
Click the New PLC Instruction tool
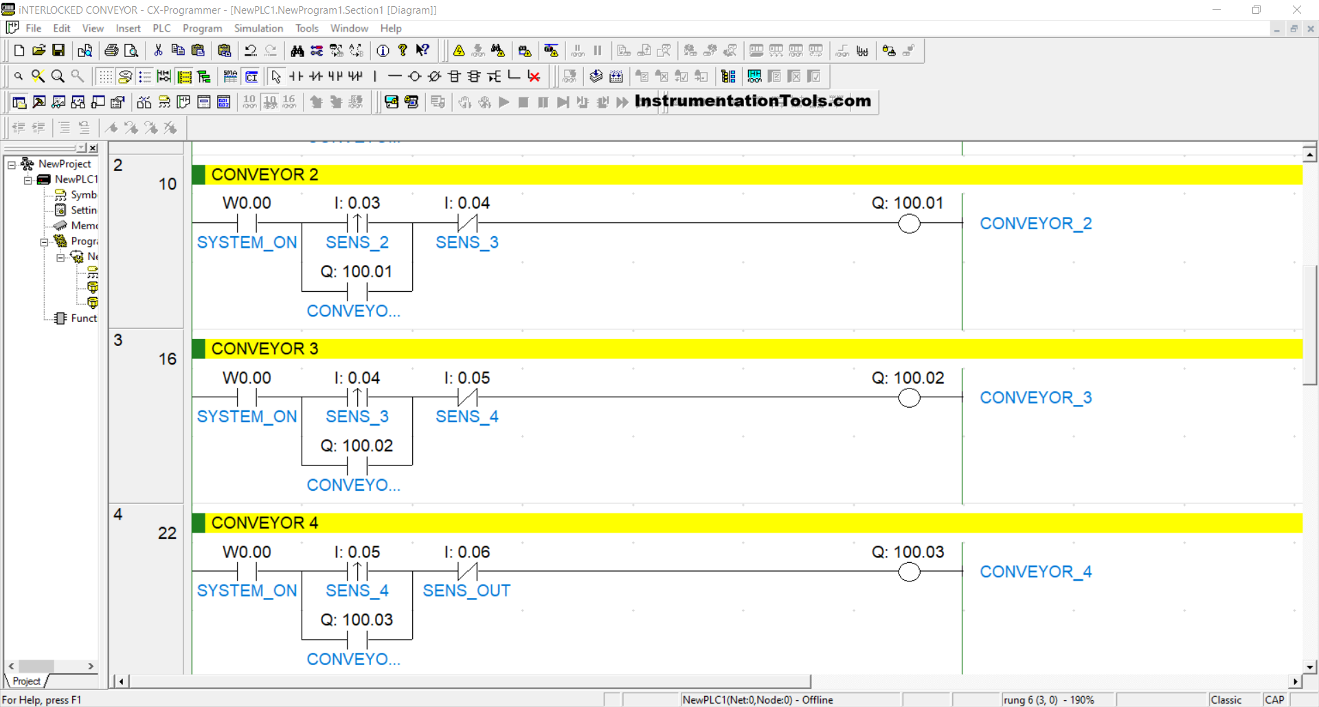pos(454,76)
